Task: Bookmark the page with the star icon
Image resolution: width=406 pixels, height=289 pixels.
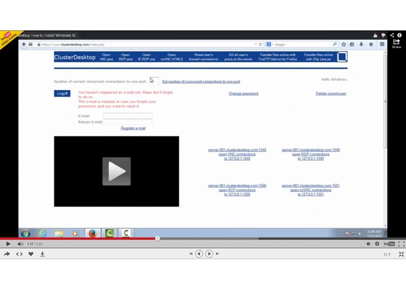Action: [343, 44]
